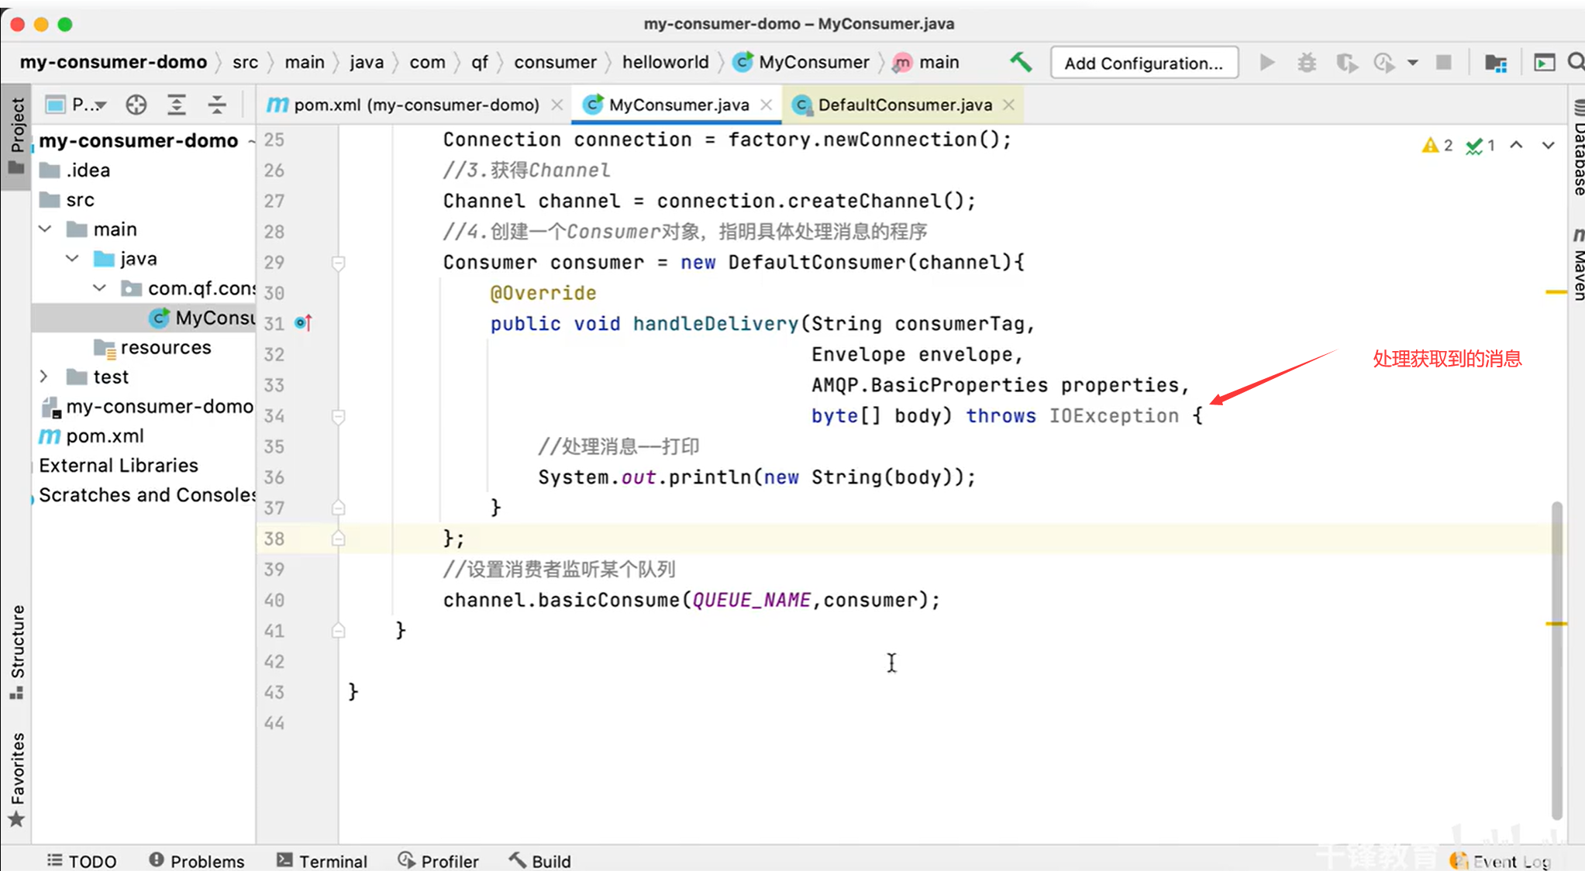Click the Debug bug icon

point(1307,62)
